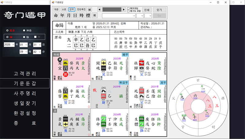Screen dimensions: 245x139
Task: Enable the 메모포함 checkbox
Action: 128,8
